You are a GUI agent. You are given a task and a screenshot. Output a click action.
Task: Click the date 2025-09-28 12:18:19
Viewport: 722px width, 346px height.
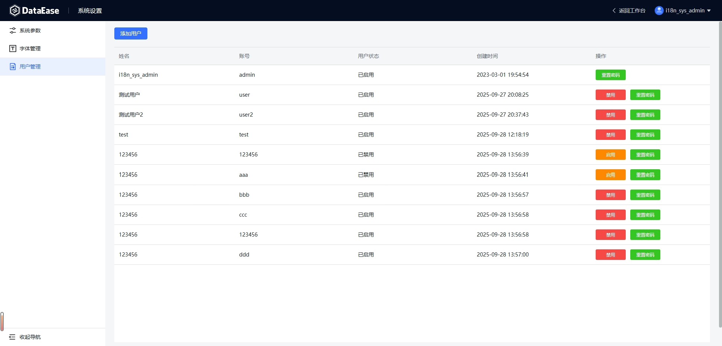(x=503, y=135)
